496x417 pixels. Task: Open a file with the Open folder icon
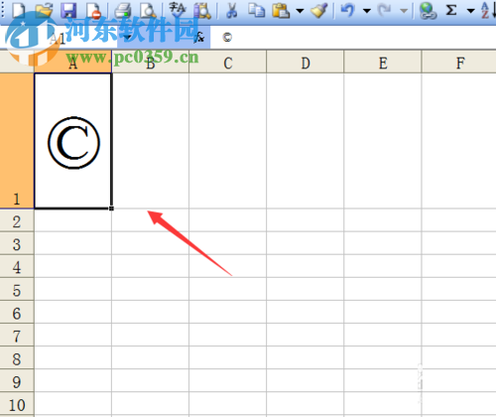44,10
